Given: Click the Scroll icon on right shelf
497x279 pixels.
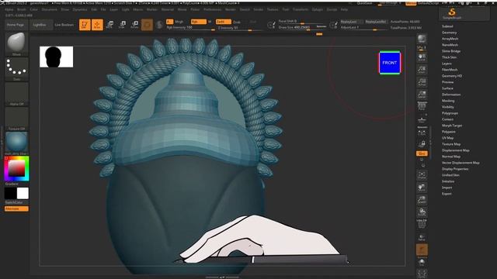Looking at the screenshot, I should tap(422, 57).
